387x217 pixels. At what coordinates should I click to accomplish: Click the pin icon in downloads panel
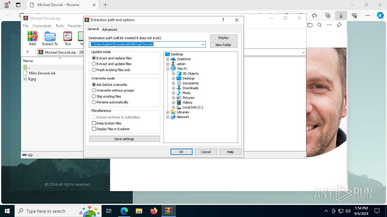click(339, 25)
